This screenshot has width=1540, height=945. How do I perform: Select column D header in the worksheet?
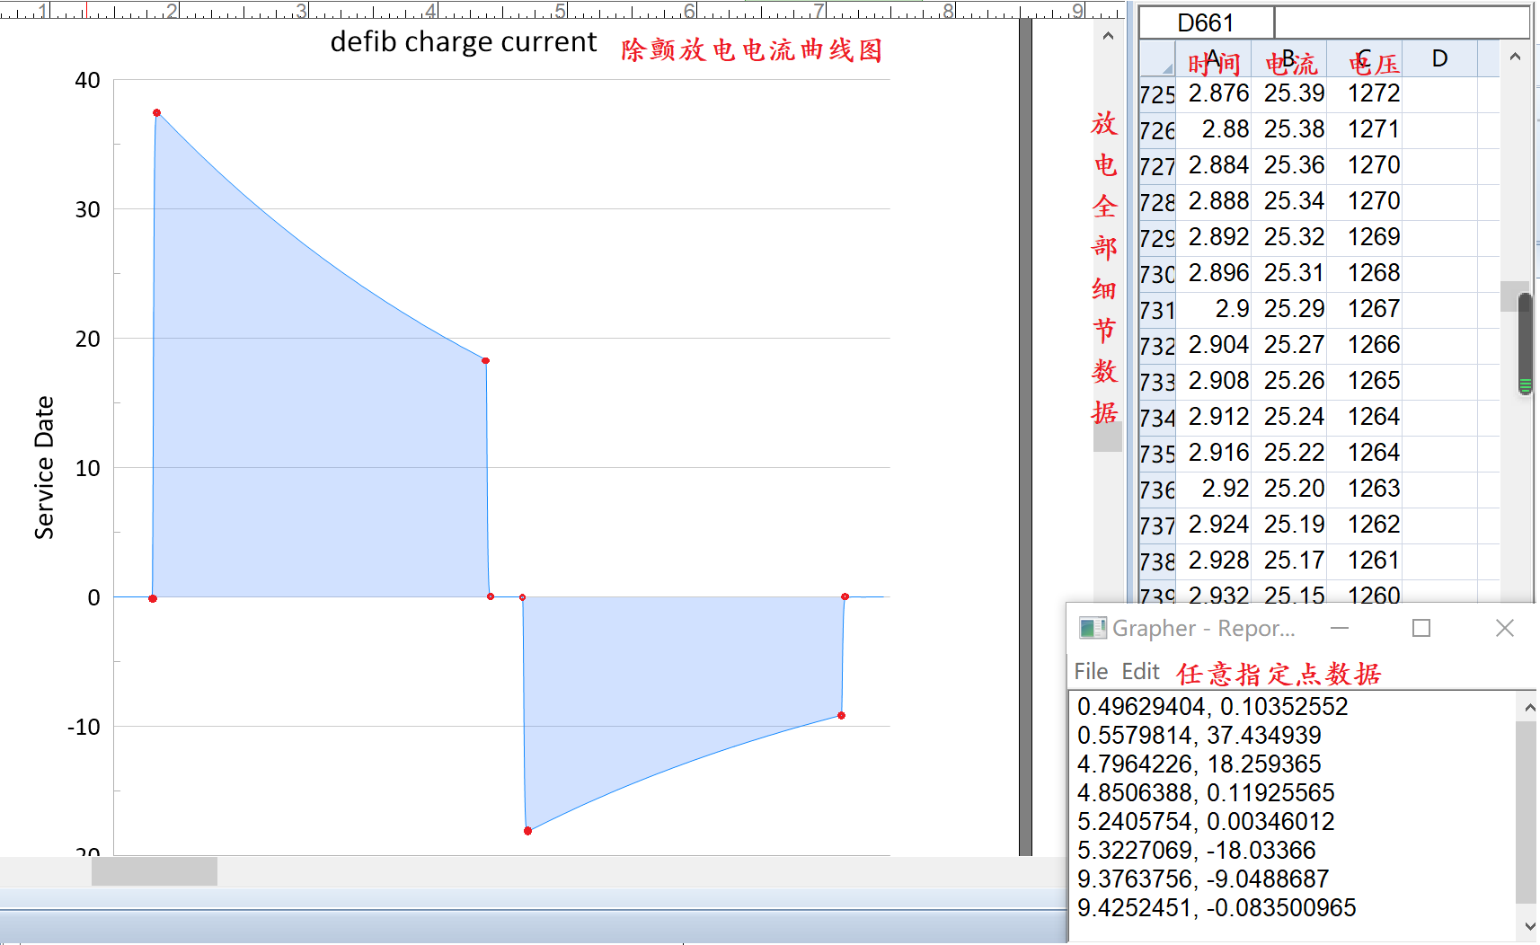tap(1439, 59)
